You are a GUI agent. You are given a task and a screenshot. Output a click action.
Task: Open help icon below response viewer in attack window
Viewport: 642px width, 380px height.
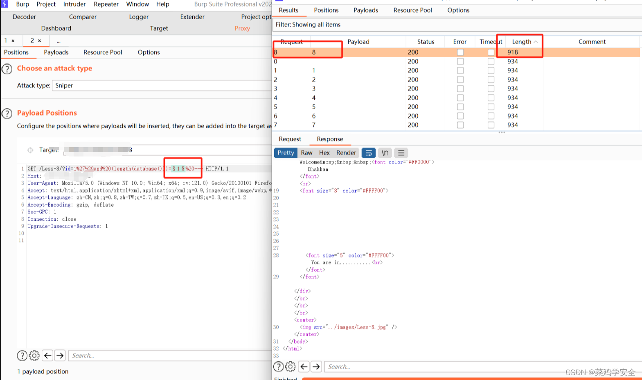click(278, 367)
